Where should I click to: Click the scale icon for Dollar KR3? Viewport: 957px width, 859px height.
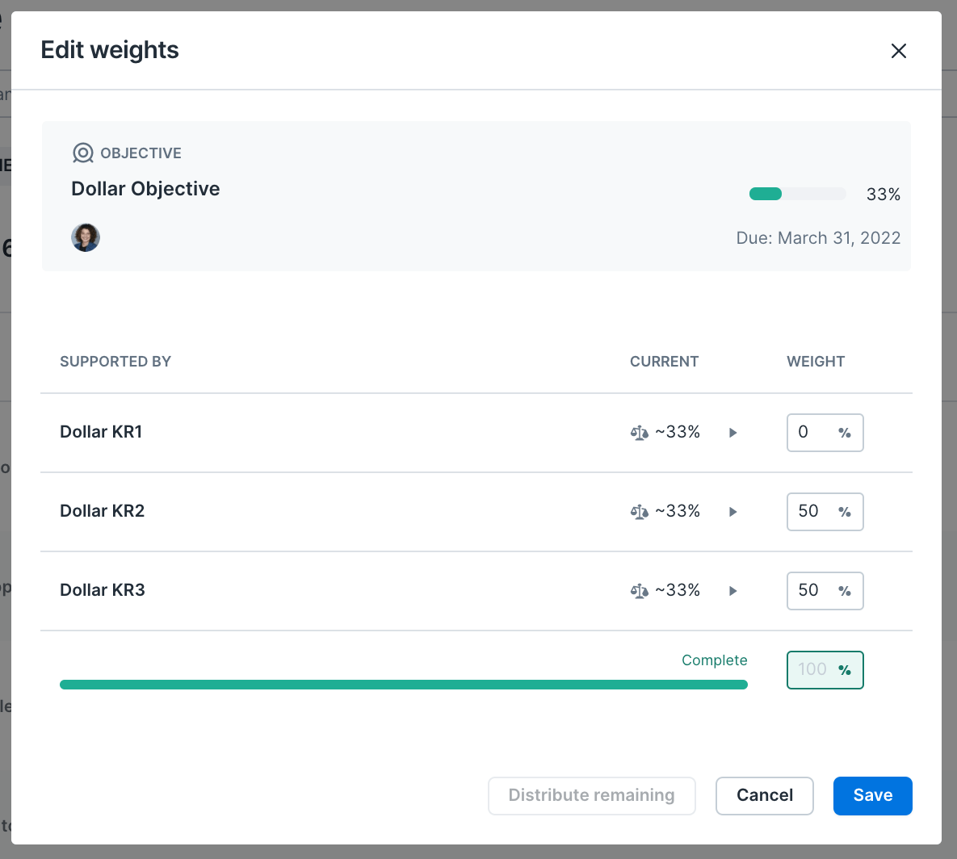(x=639, y=591)
